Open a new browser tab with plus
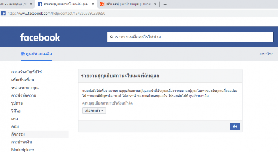Viewport: 278px width, 152px height. click(x=165, y=4)
